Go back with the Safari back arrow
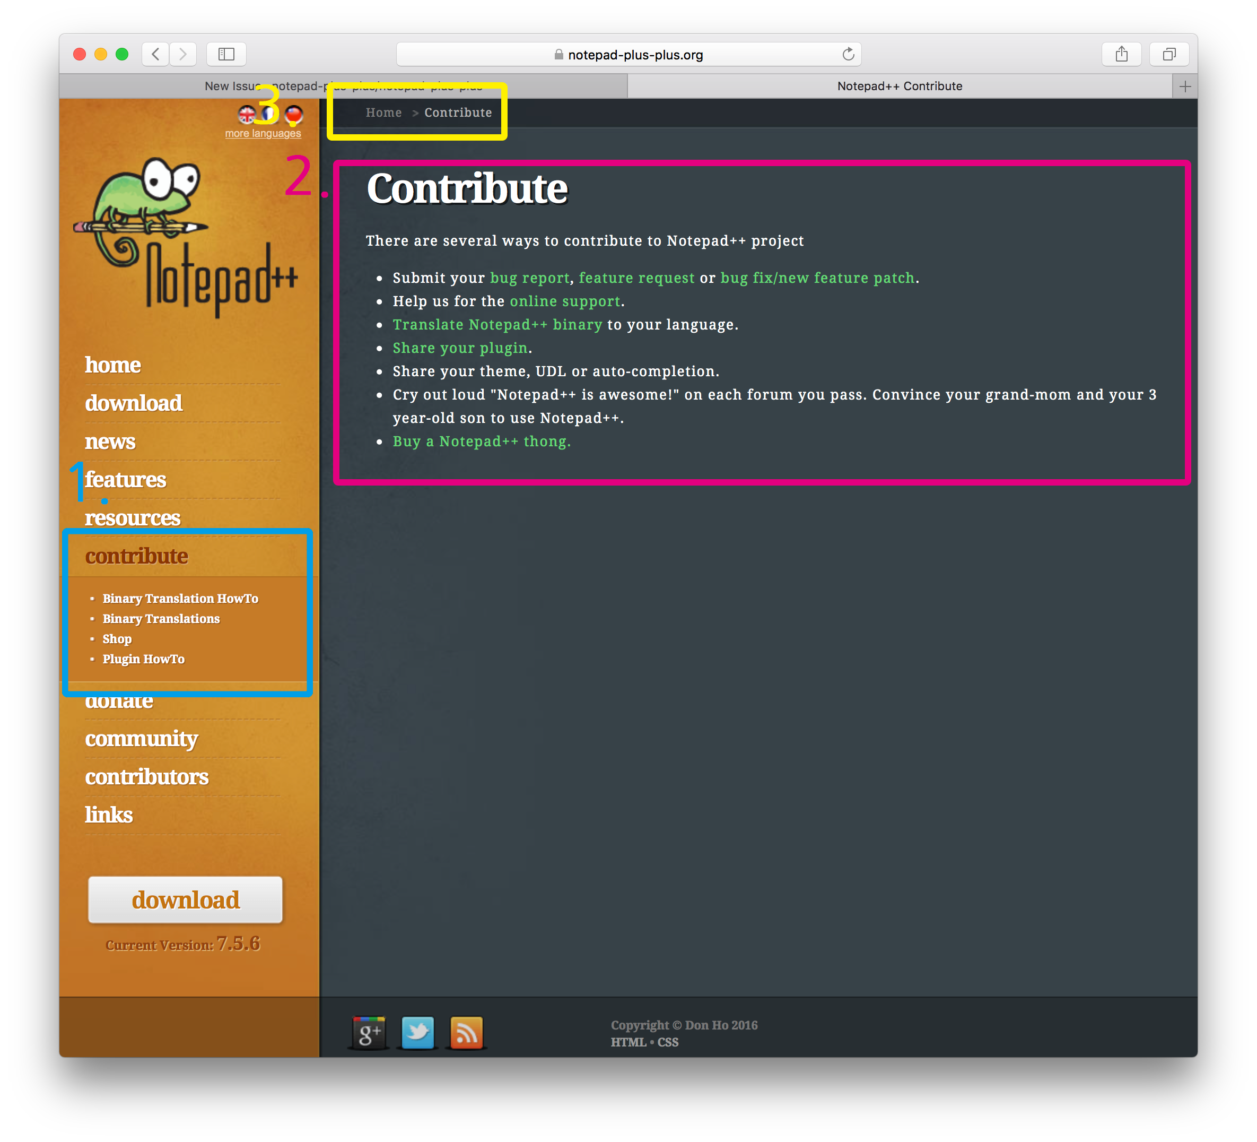The height and width of the screenshot is (1142, 1257). point(155,54)
